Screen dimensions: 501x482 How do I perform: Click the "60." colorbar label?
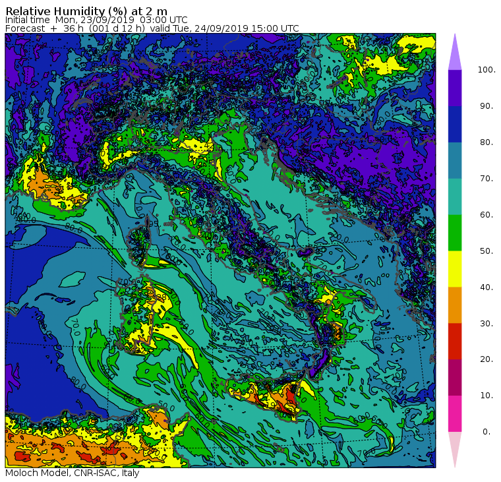click(486, 215)
